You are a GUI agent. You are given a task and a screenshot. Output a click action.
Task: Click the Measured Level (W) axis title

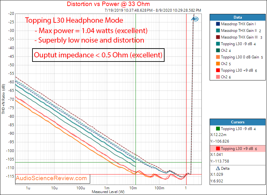click(x=108, y=192)
